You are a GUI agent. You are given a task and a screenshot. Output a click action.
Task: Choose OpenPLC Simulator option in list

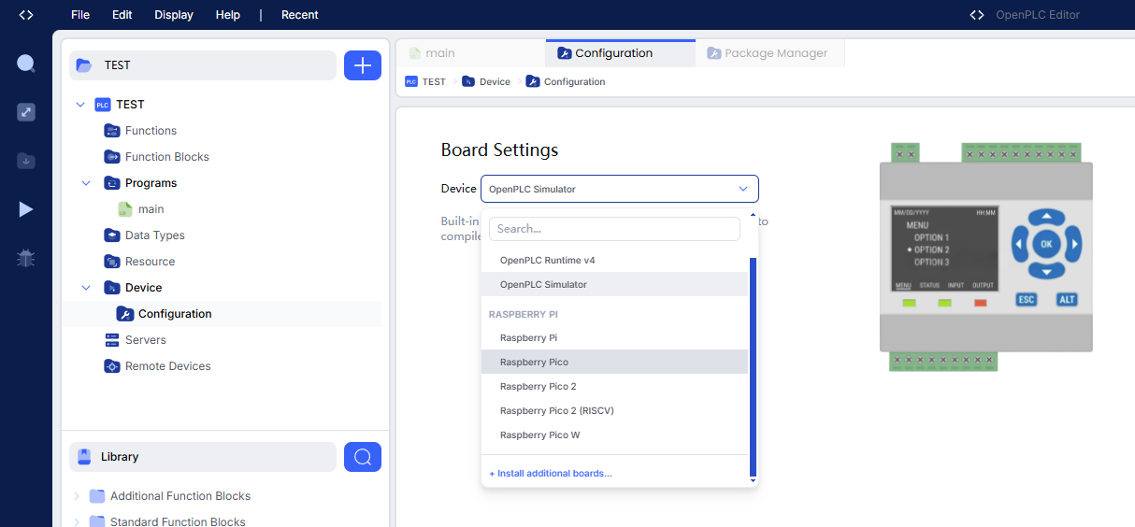click(x=614, y=284)
